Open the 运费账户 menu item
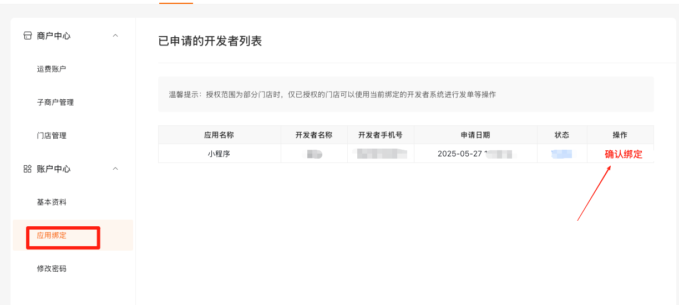Viewport: 679px width, 305px height. [x=52, y=69]
